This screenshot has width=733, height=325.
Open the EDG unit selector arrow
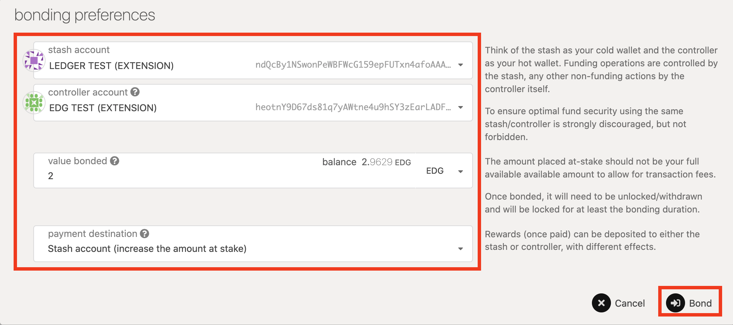click(461, 171)
